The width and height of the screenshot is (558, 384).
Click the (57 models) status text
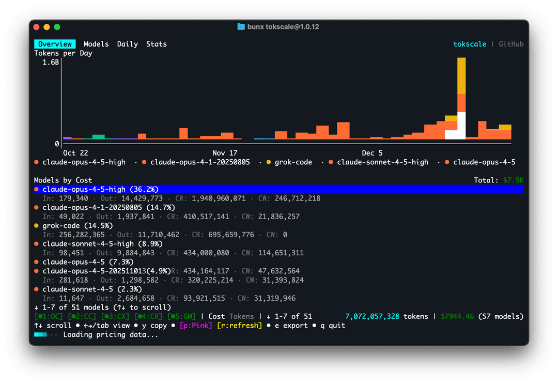[501, 316]
